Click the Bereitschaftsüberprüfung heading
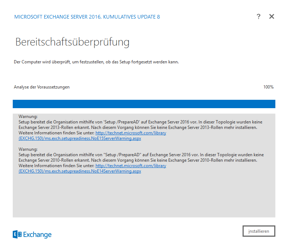This screenshot has height=248, width=287. (72, 42)
